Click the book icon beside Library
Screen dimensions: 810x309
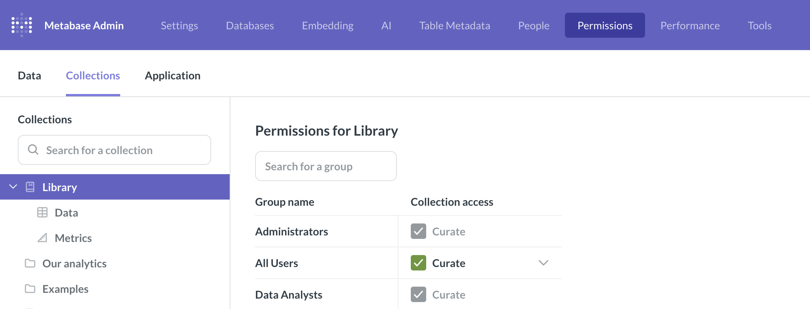point(30,187)
